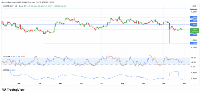Click the 0.2000 ADR scale value
The width and height of the screenshot is (201, 94).
click(x=194, y=79)
